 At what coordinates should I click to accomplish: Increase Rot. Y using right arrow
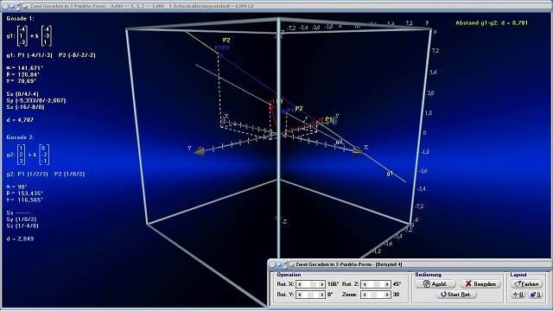tap(321, 295)
